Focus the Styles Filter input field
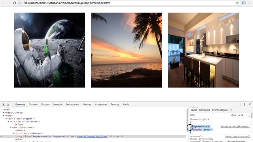The width and height of the screenshot is (253, 142). click(210, 115)
